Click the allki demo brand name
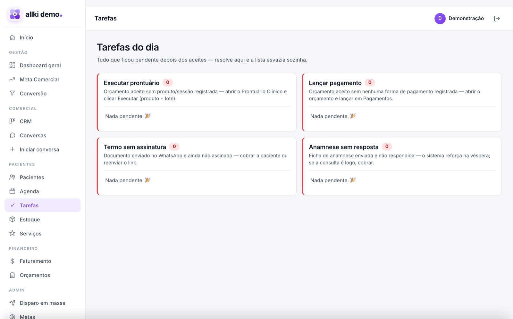Screen dimensions: 513x319 click(44, 14)
